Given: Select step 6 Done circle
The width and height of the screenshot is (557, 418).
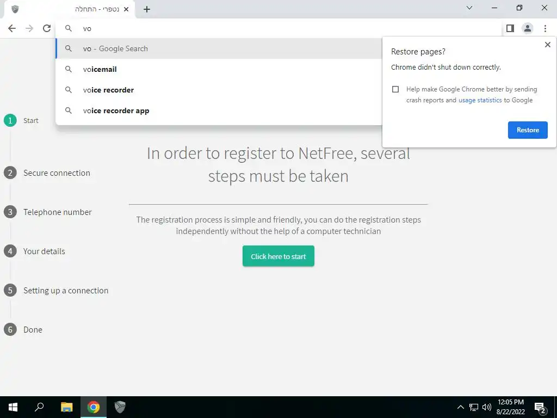Looking at the screenshot, I should pos(10,329).
